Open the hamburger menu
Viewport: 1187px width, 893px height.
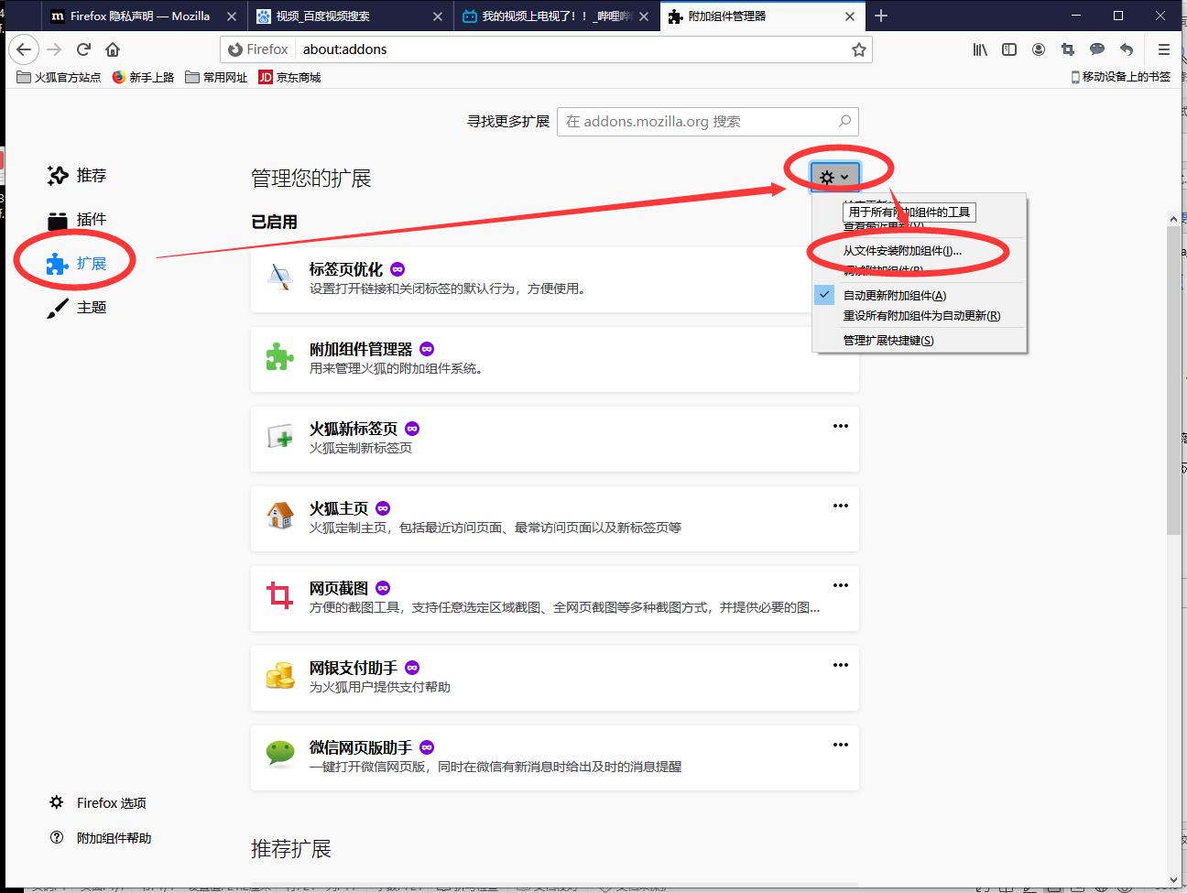pos(1163,49)
